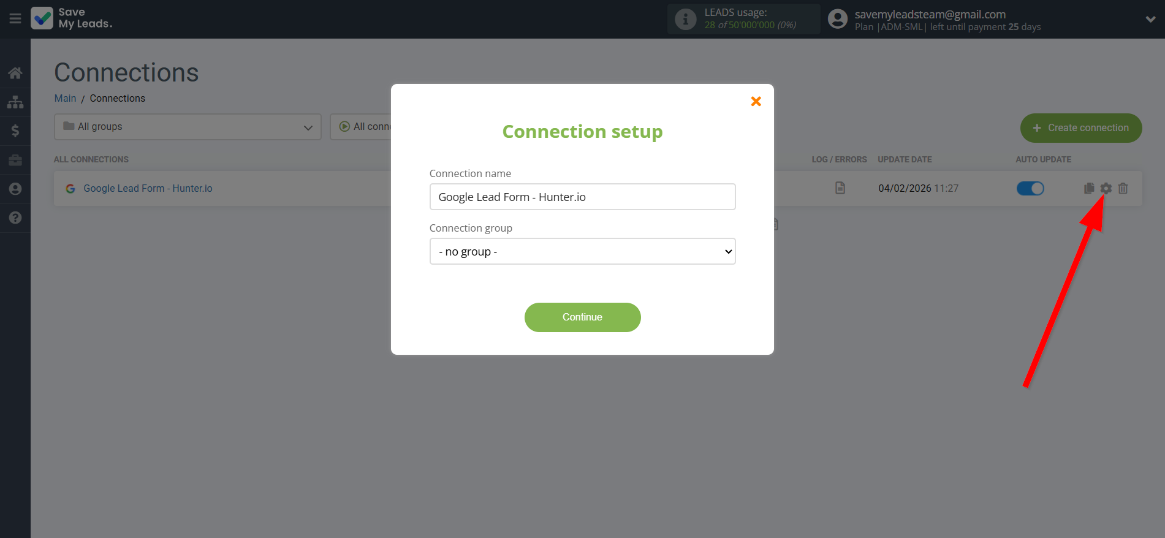Edit the Connection name field
Screen dimensions: 1165x538
click(x=582, y=197)
